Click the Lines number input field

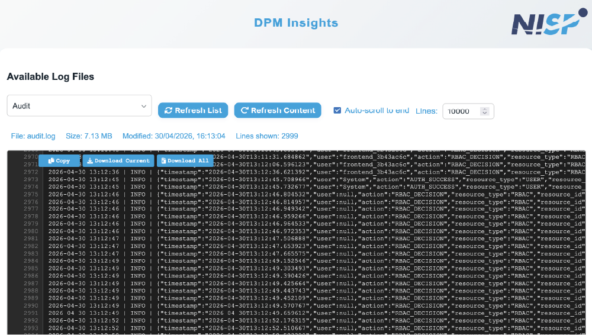coord(462,111)
